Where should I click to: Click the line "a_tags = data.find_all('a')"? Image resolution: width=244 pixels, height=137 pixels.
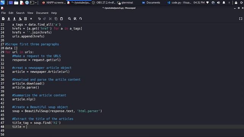[37, 24]
